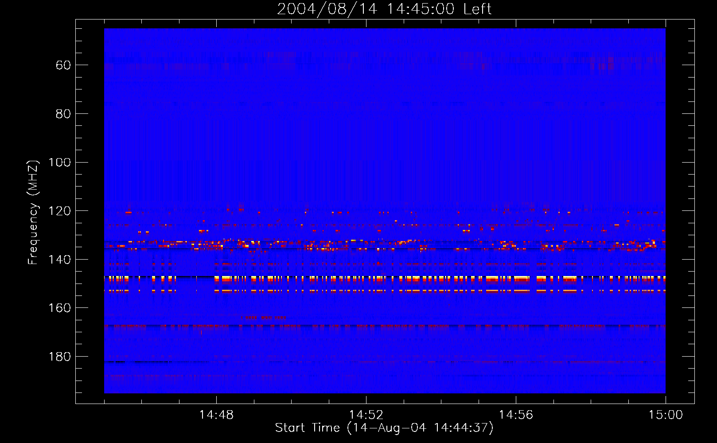Viewport: 717px width, 443px height.
Task: Select the 100 frequency tick label
Action: tap(60, 162)
